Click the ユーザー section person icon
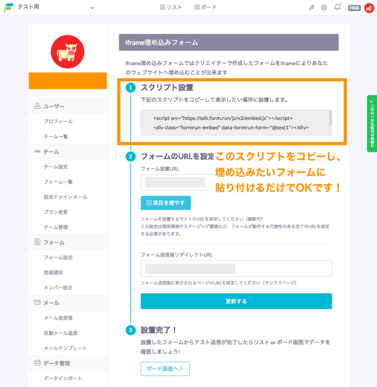 click(x=37, y=106)
